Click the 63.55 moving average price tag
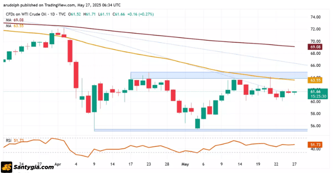 point(315,81)
